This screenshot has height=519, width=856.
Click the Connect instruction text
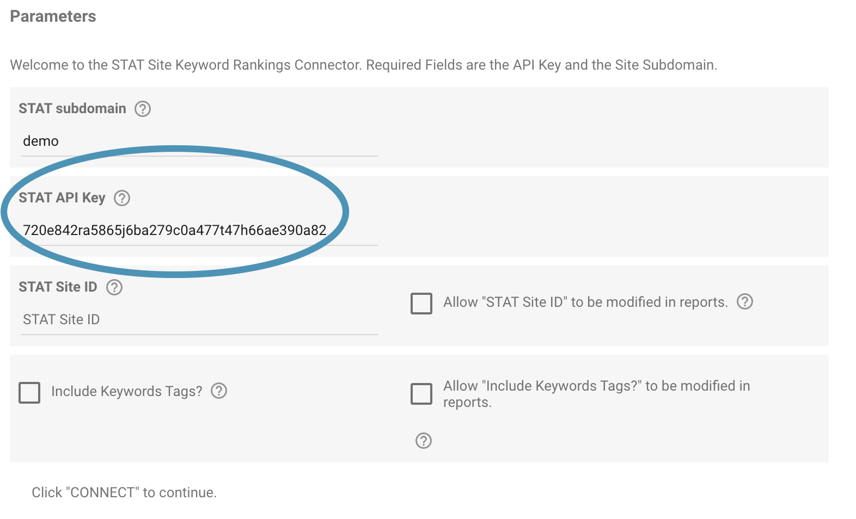(124, 492)
